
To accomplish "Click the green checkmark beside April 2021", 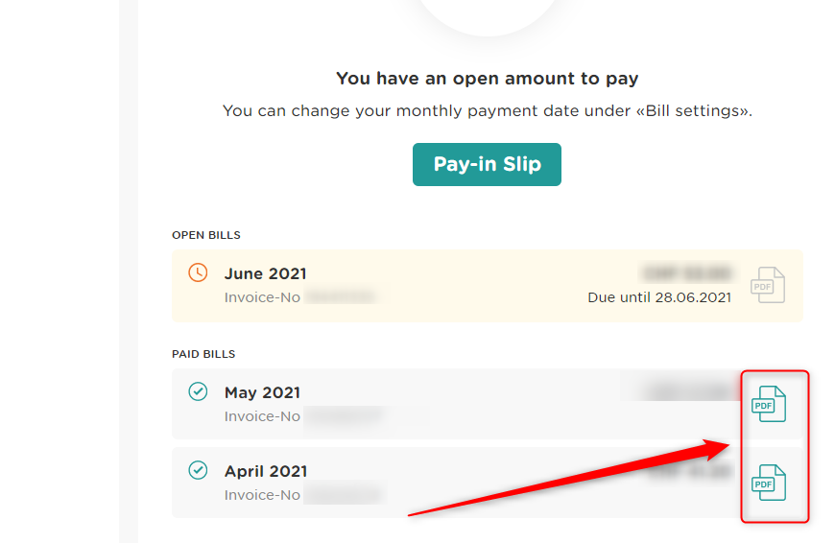I will pyautogui.click(x=198, y=470).
